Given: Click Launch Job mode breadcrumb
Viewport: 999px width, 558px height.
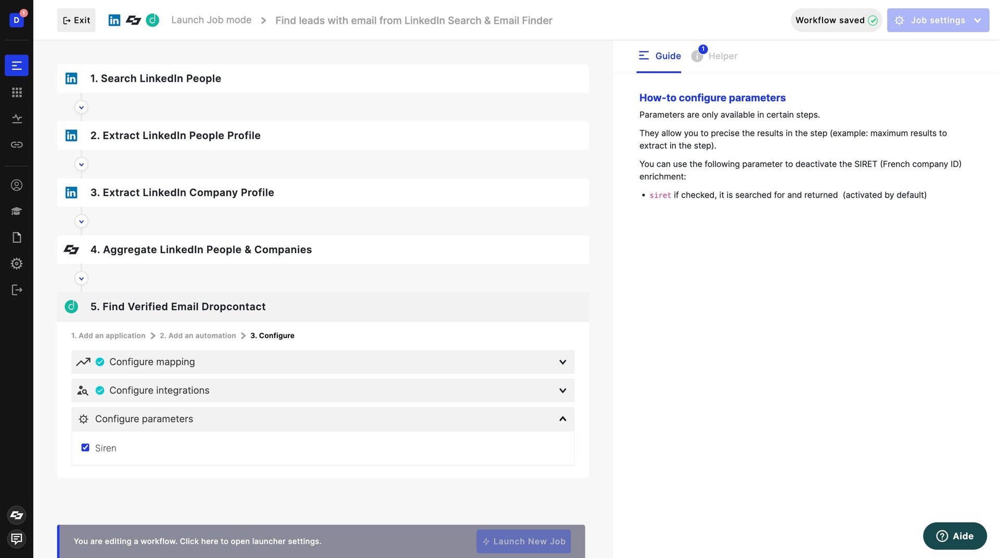Looking at the screenshot, I should [x=211, y=20].
